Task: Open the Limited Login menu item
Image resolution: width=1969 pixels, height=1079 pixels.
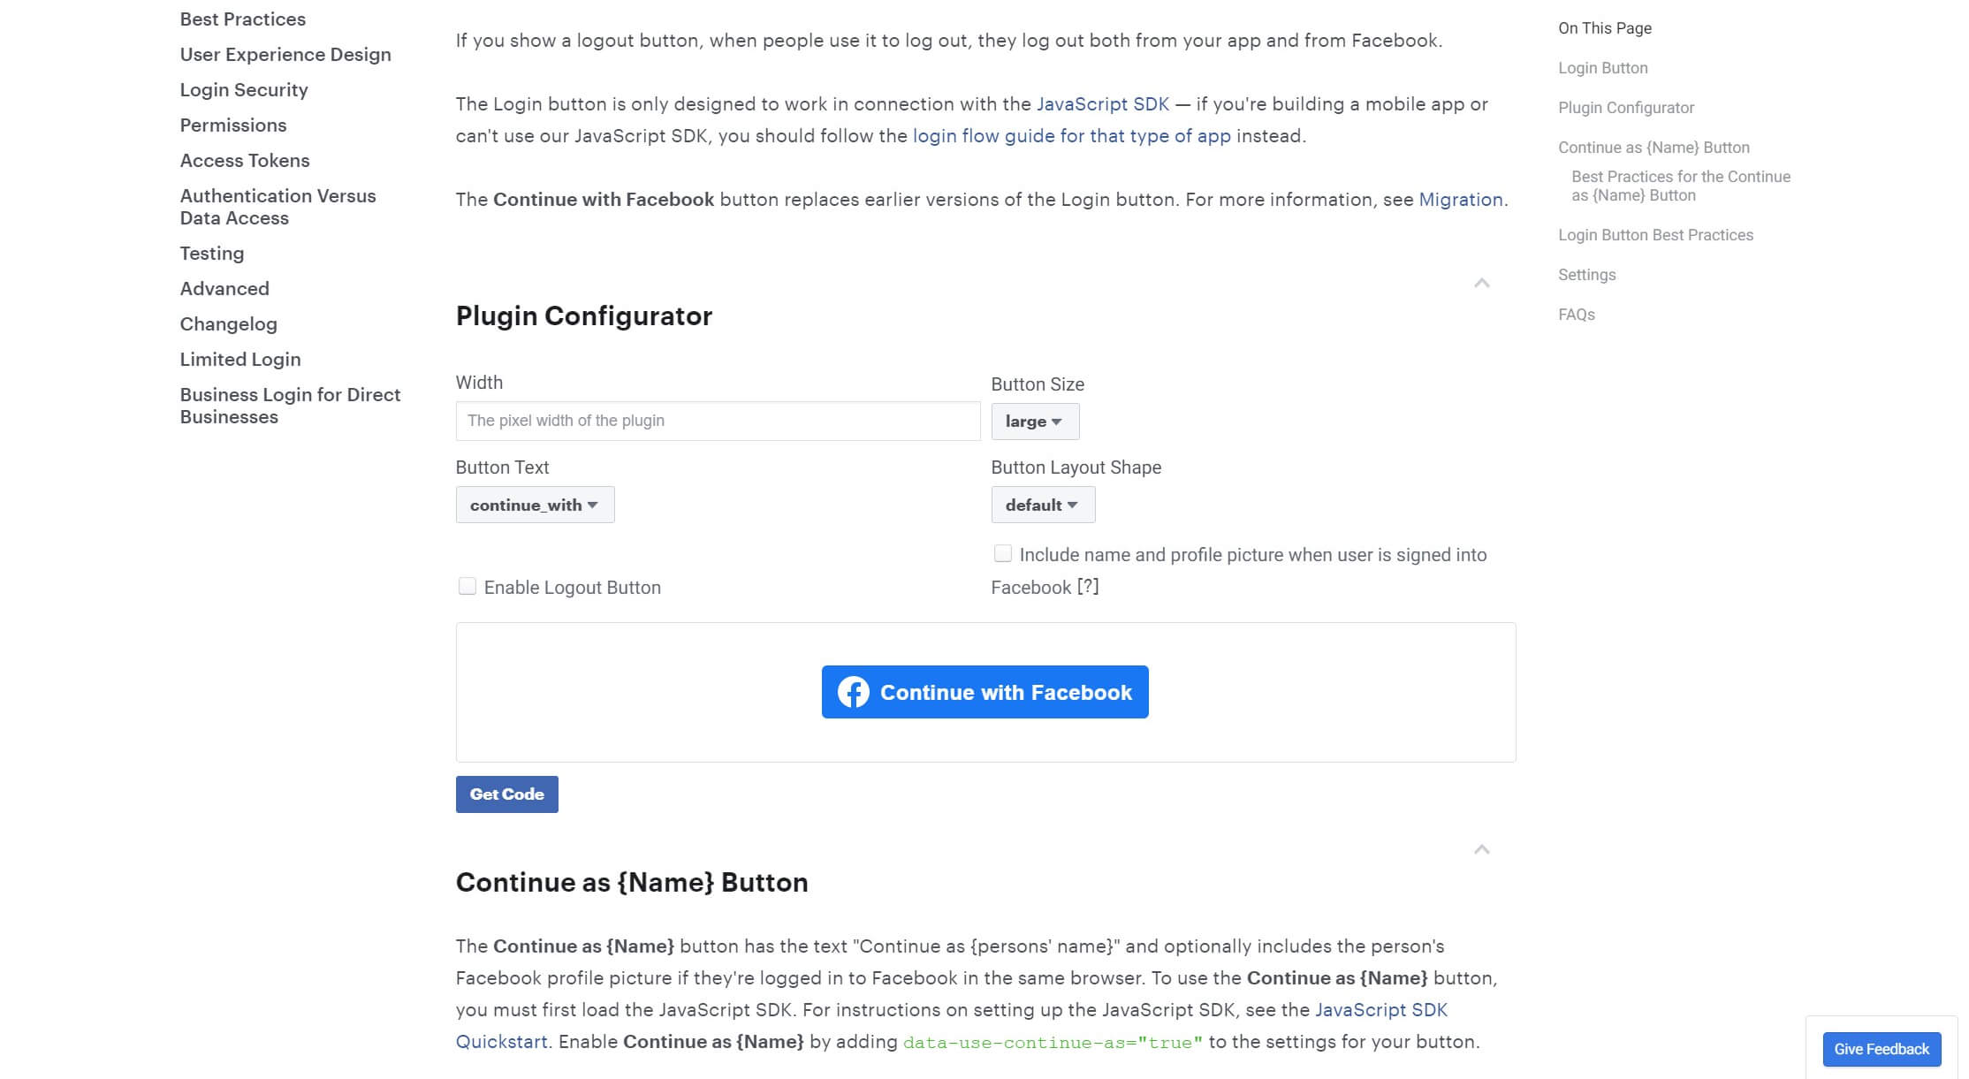Action: (240, 359)
